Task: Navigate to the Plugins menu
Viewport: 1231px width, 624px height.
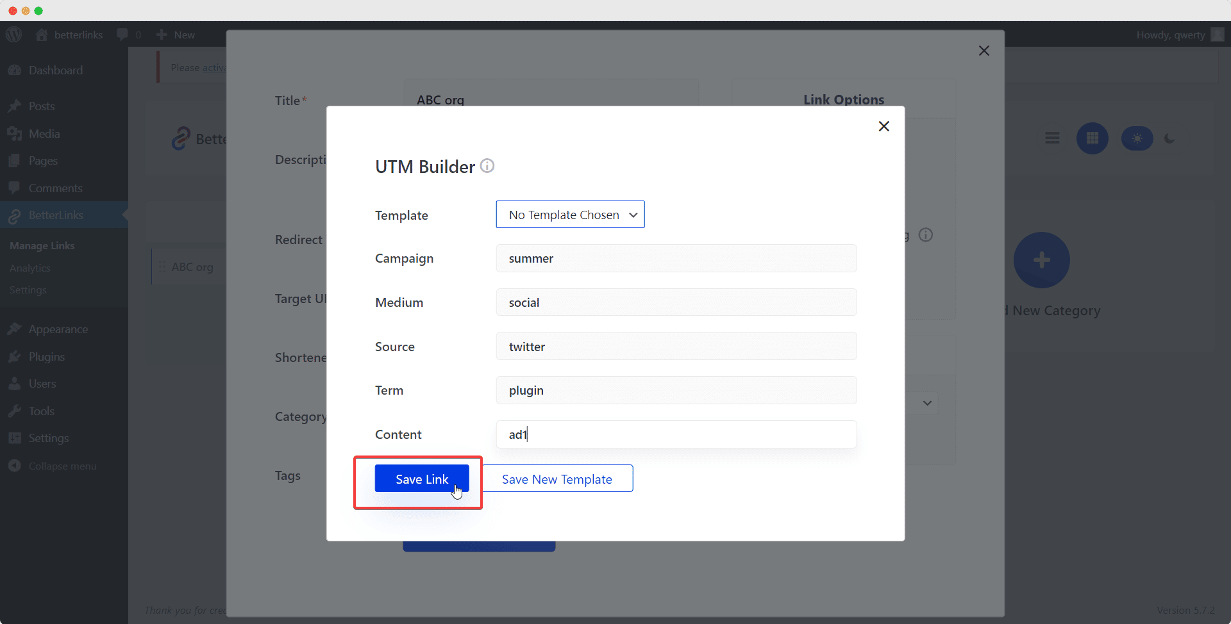Action: [46, 356]
